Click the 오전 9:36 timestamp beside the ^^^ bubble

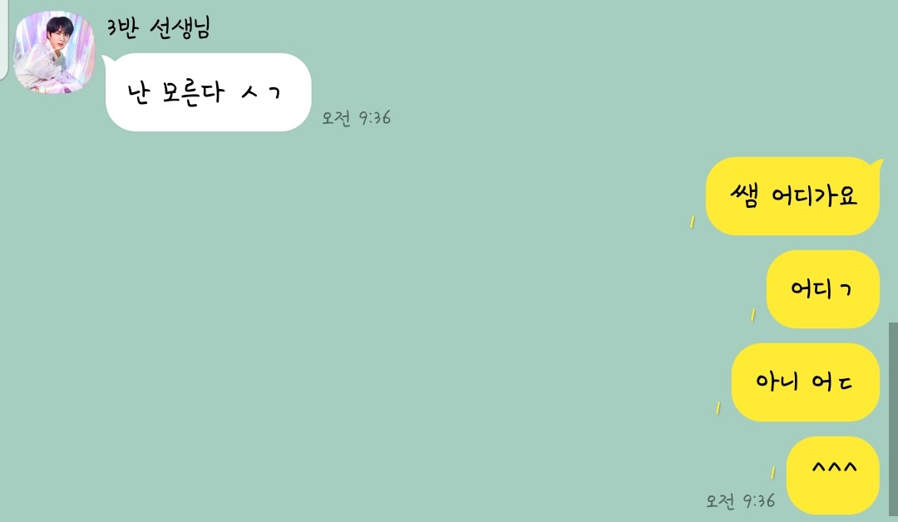pyautogui.click(x=741, y=501)
